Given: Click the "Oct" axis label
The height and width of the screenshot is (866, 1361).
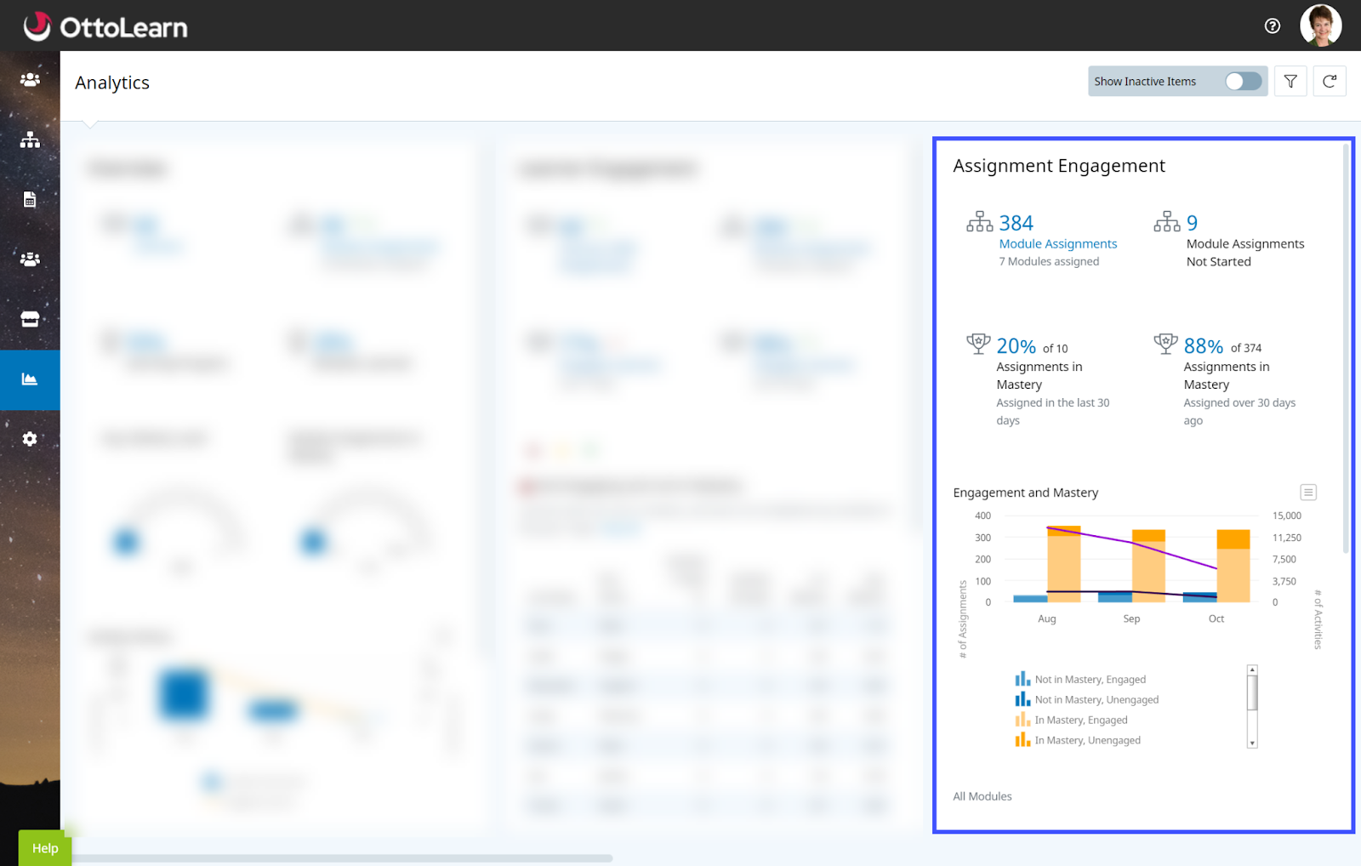Looking at the screenshot, I should [x=1216, y=618].
